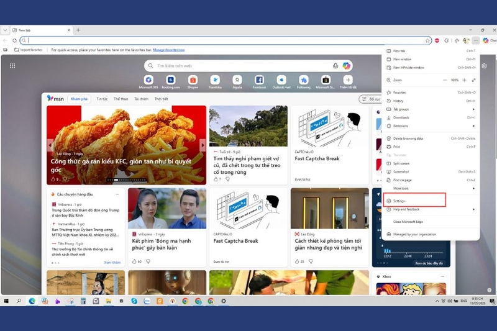This screenshot has height=331, width=497.
Task: Switch to the Thể thao tab
Action: pyautogui.click(x=121, y=99)
